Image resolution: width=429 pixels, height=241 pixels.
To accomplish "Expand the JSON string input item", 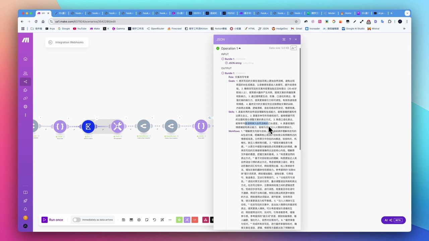I will (227, 63).
